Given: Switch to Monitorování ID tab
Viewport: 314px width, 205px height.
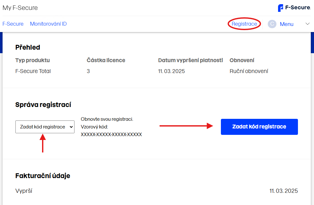Looking at the screenshot, I should coord(48,24).
